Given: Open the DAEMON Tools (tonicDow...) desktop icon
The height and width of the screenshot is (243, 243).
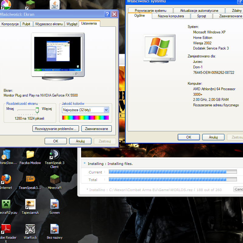Looking at the screenshot, I should tap(6, 154).
